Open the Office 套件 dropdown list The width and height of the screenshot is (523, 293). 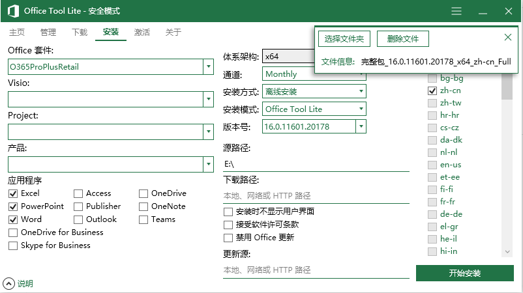tap(208, 66)
